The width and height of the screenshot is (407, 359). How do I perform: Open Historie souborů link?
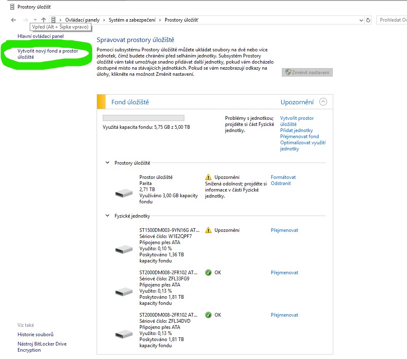35,335
